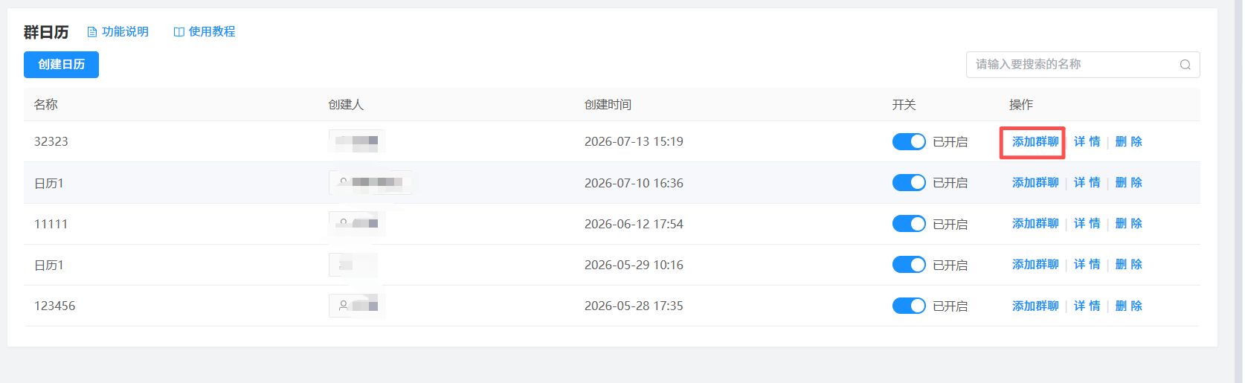The width and height of the screenshot is (1245, 383).
Task: Click 添加群聊 for calendar 32323
Action: (1035, 141)
